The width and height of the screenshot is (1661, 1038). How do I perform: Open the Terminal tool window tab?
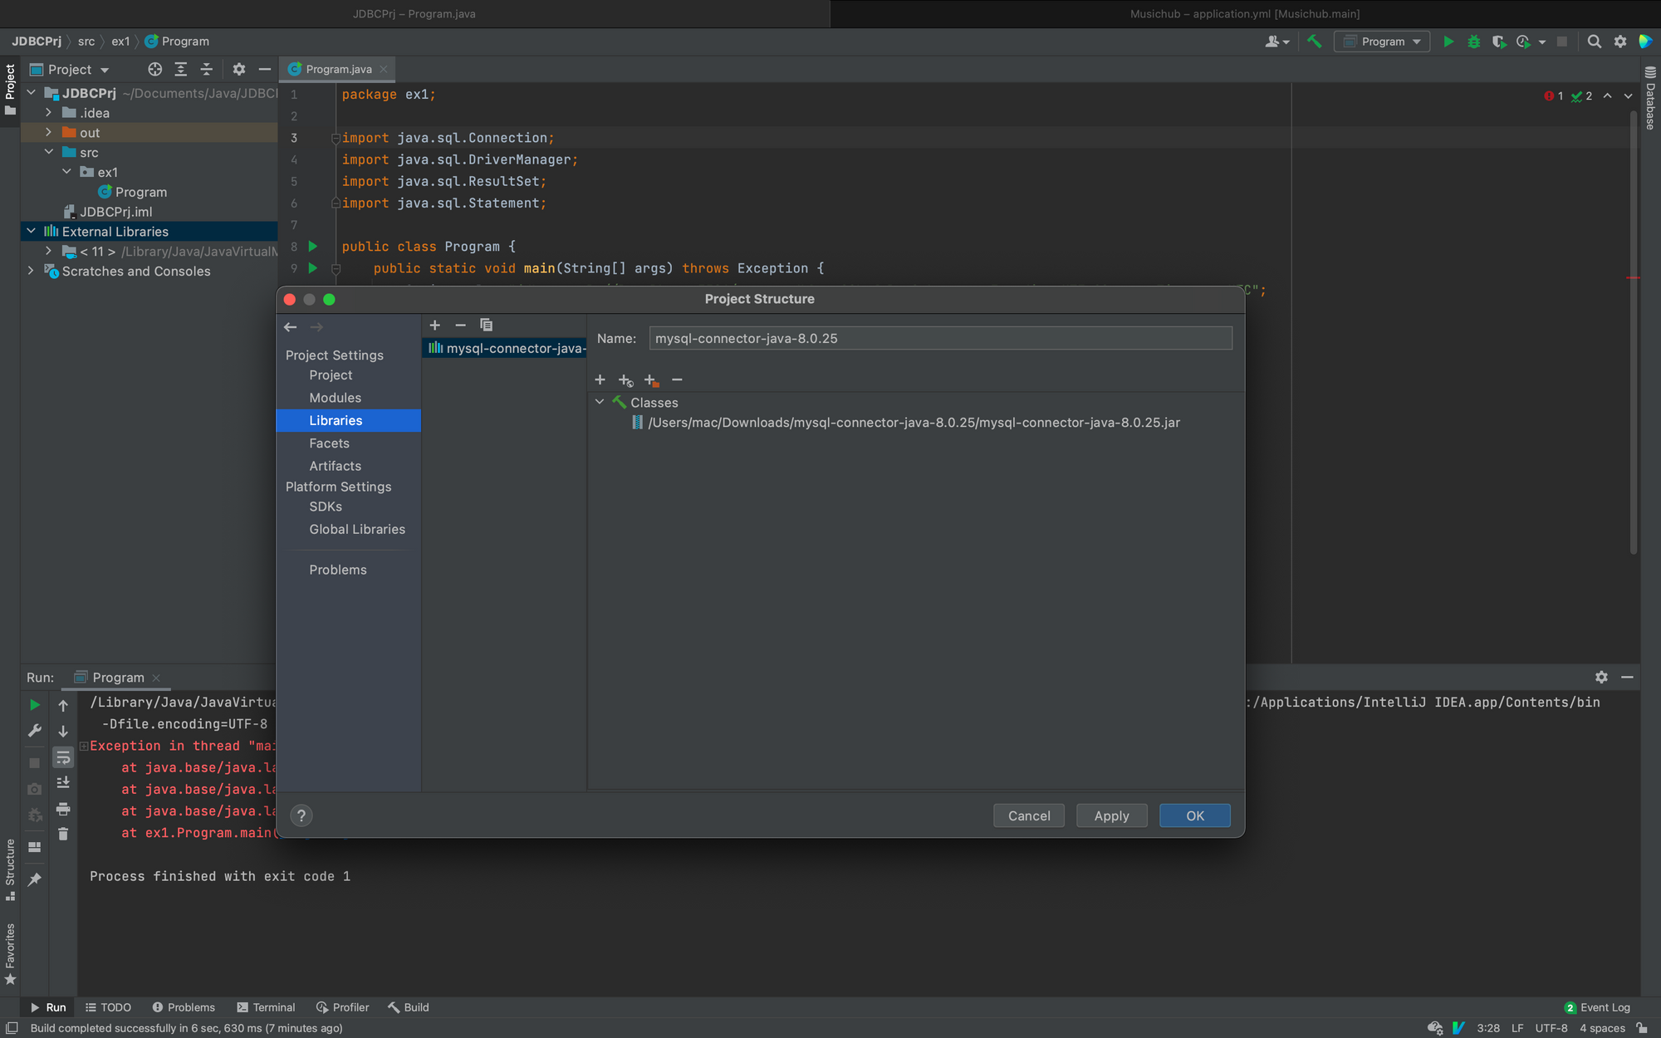point(266,1007)
